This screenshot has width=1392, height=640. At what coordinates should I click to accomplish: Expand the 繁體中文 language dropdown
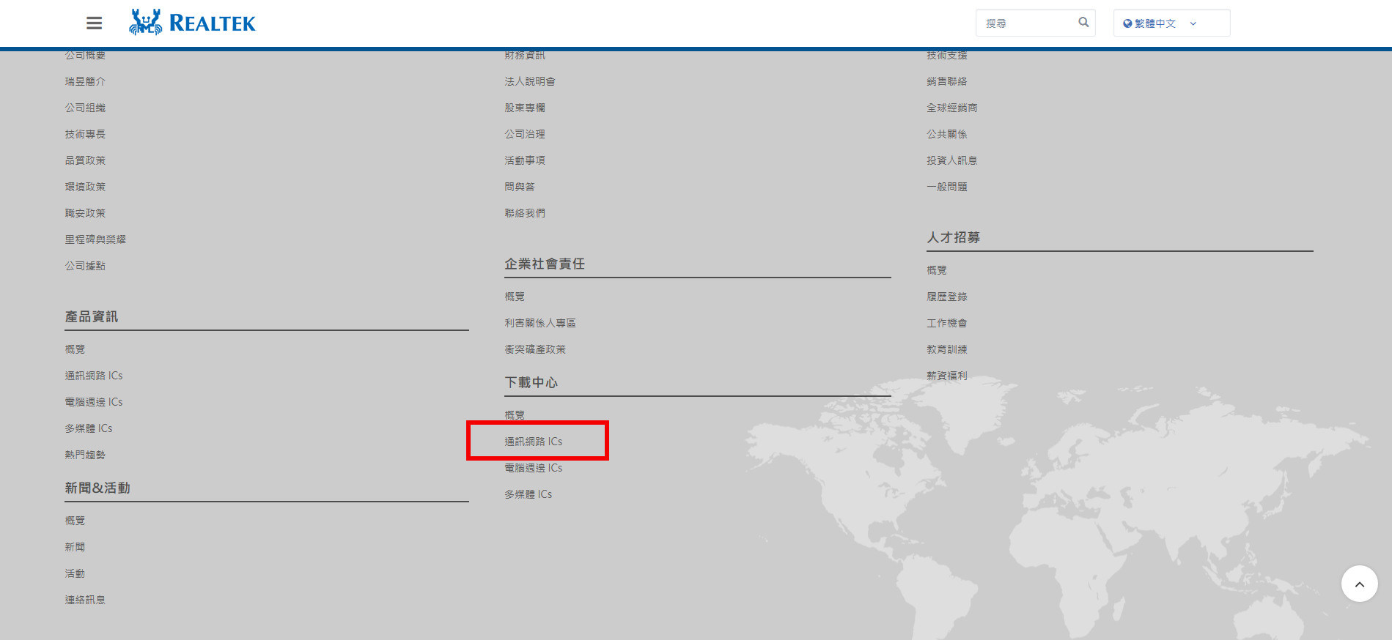(1171, 23)
